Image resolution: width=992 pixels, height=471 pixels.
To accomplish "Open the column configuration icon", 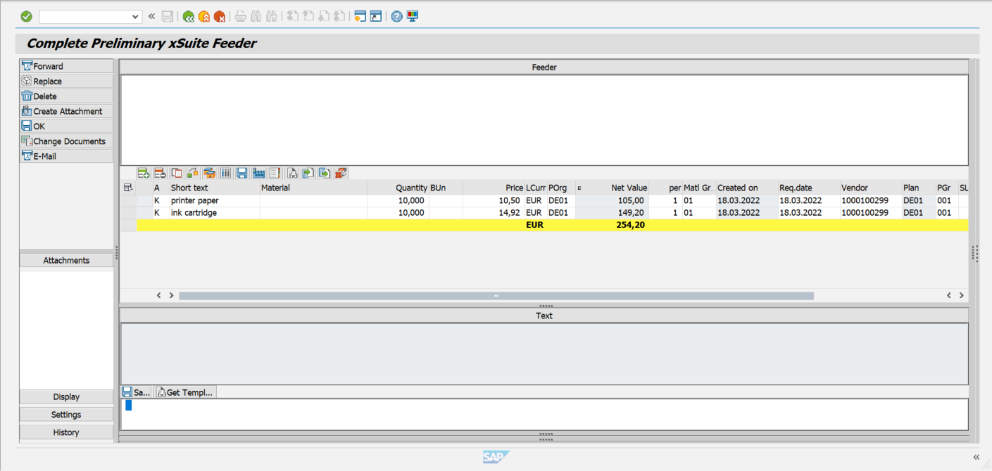I will coord(225,172).
